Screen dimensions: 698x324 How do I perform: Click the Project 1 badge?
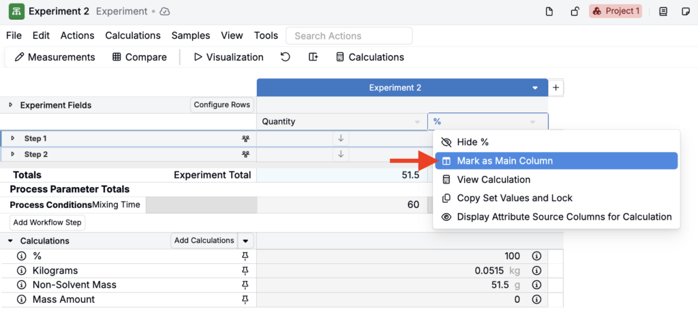(616, 11)
